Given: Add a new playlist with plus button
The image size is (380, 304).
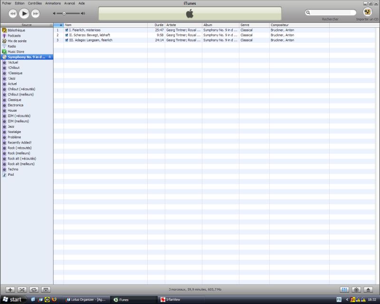Looking at the screenshot, I should (x=10, y=289).
